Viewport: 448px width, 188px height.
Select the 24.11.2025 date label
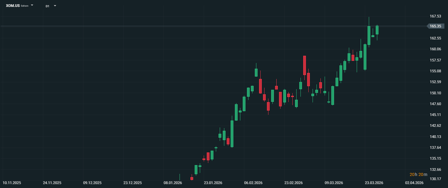click(52, 183)
